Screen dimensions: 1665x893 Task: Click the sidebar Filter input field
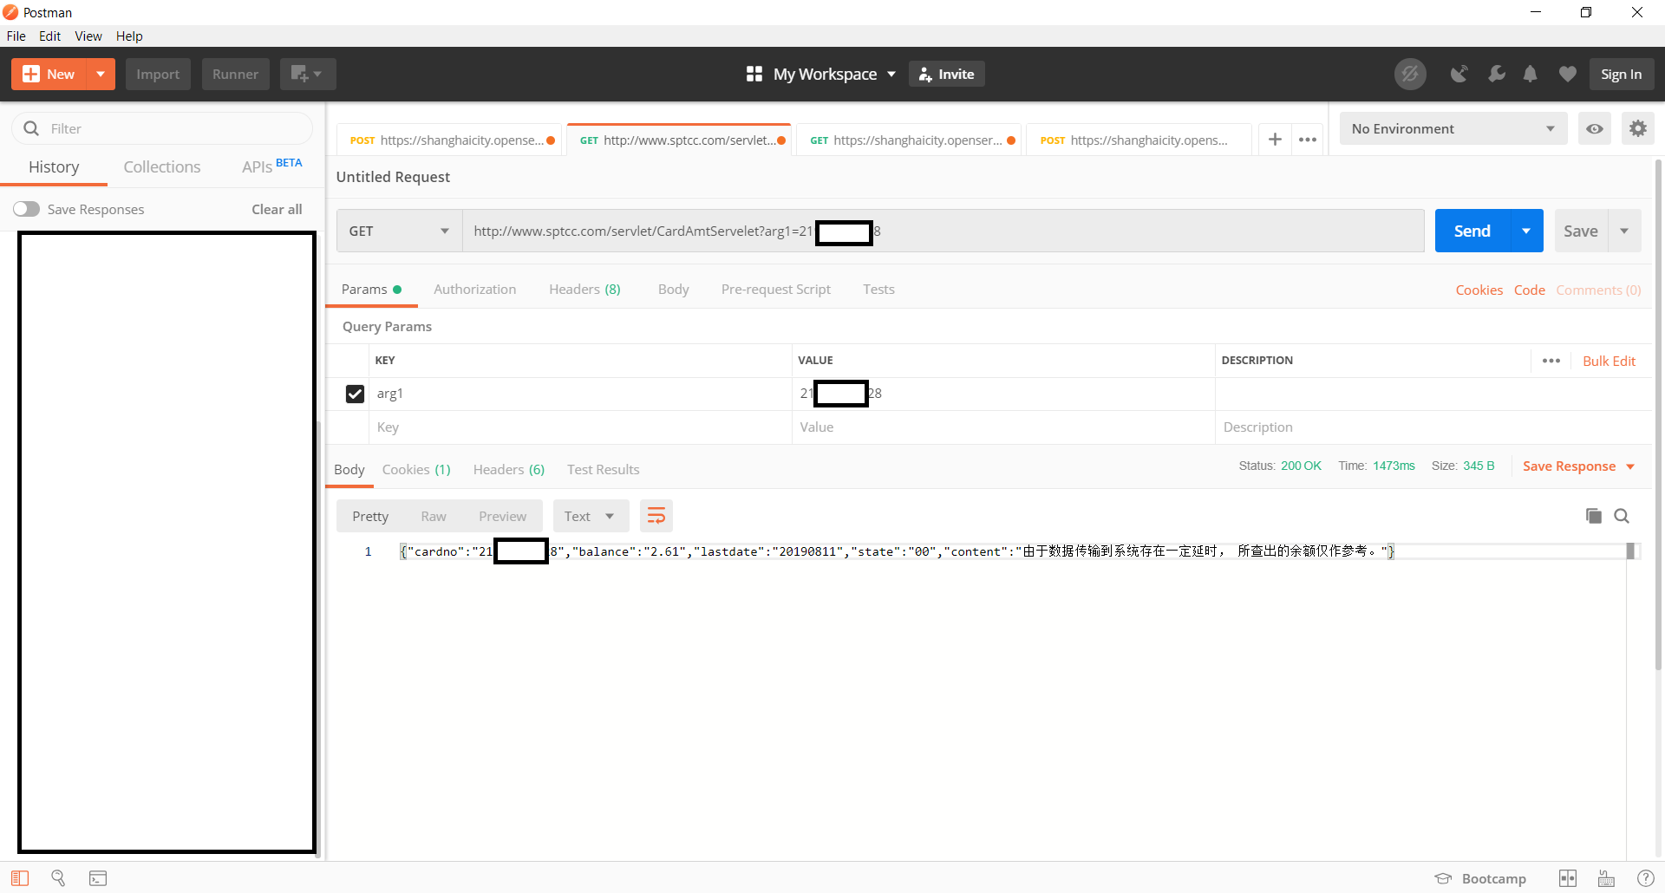pos(162,128)
